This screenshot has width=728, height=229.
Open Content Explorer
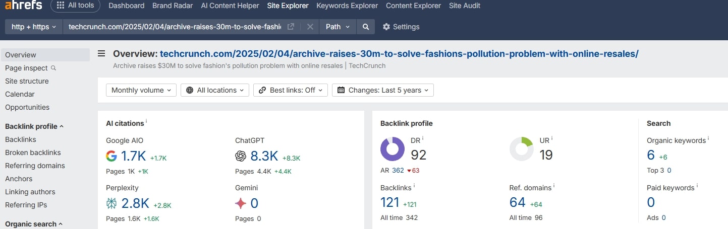pos(413,6)
